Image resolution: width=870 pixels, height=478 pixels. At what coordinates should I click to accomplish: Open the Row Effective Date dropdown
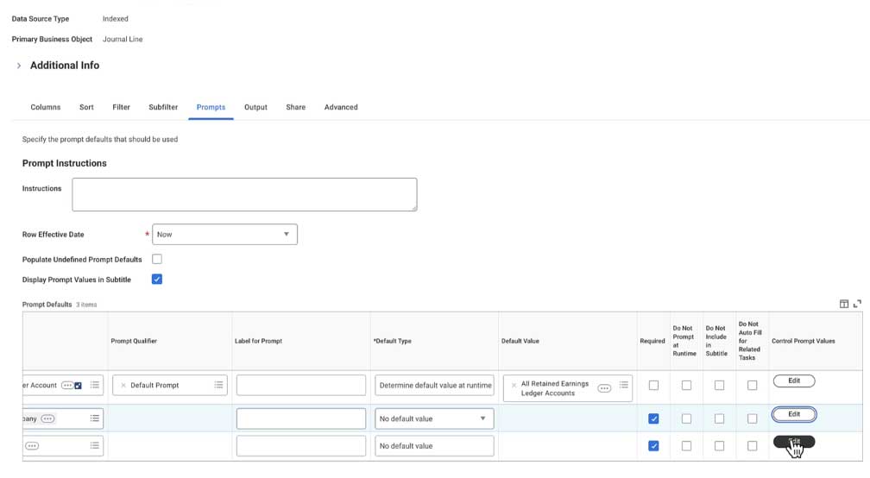(224, 234)
